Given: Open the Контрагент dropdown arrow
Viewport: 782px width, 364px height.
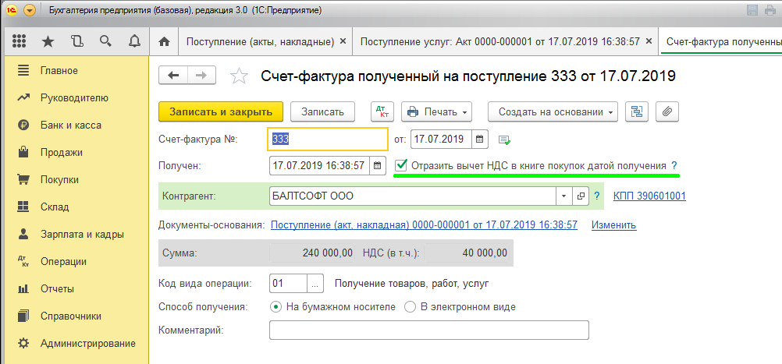Looking at the screenshot, I should [564, 196].
